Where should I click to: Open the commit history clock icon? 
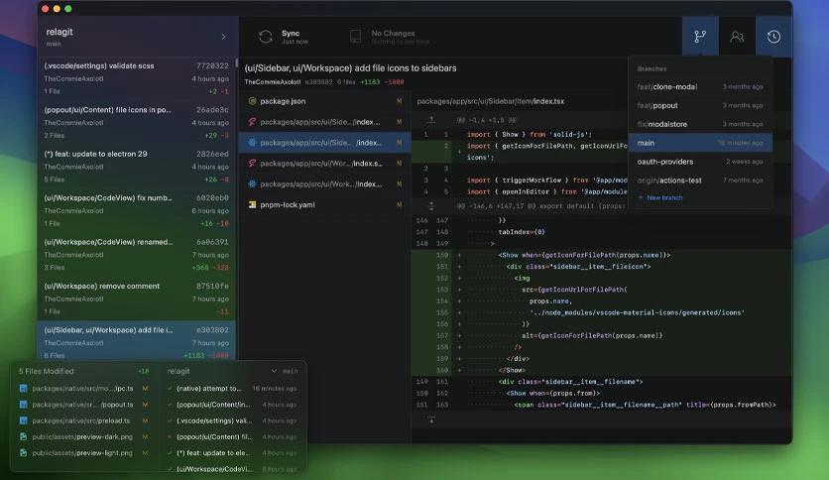coord(773,37)
